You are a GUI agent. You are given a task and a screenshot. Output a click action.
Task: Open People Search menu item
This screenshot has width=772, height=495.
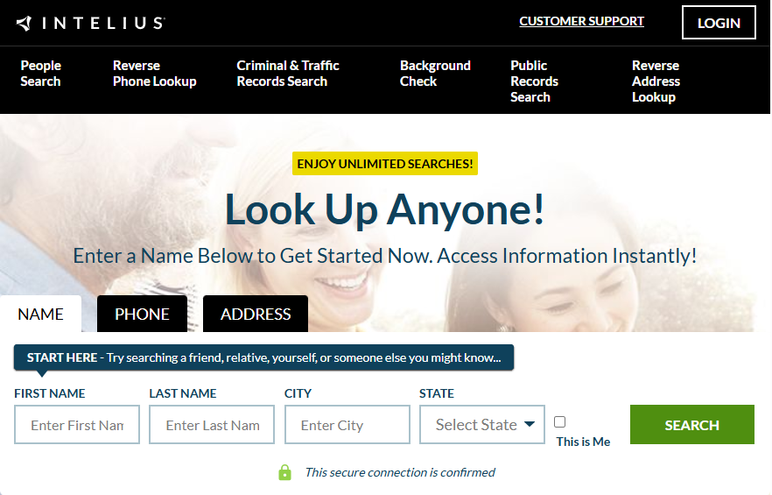pos(41,74)
